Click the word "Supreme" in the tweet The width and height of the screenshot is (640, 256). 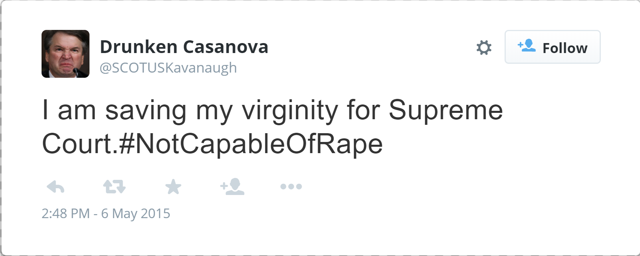pos(445,110)
